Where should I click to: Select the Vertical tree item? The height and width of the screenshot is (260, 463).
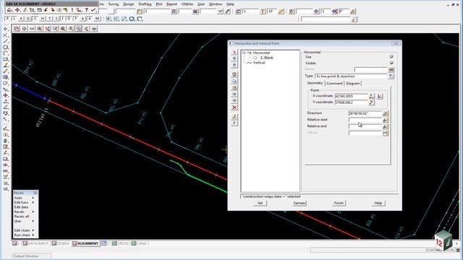coord(259,63)
